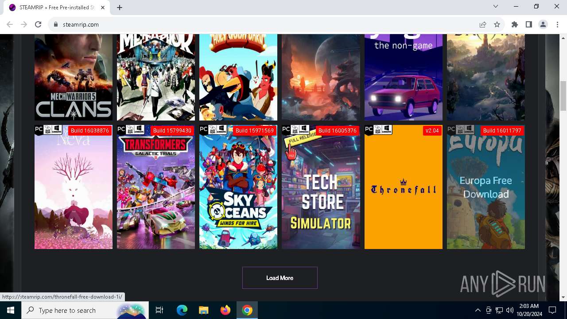567x319 pixels.
Task: Click Build 16038876 badge on Neva
Action: click(90, 131)
